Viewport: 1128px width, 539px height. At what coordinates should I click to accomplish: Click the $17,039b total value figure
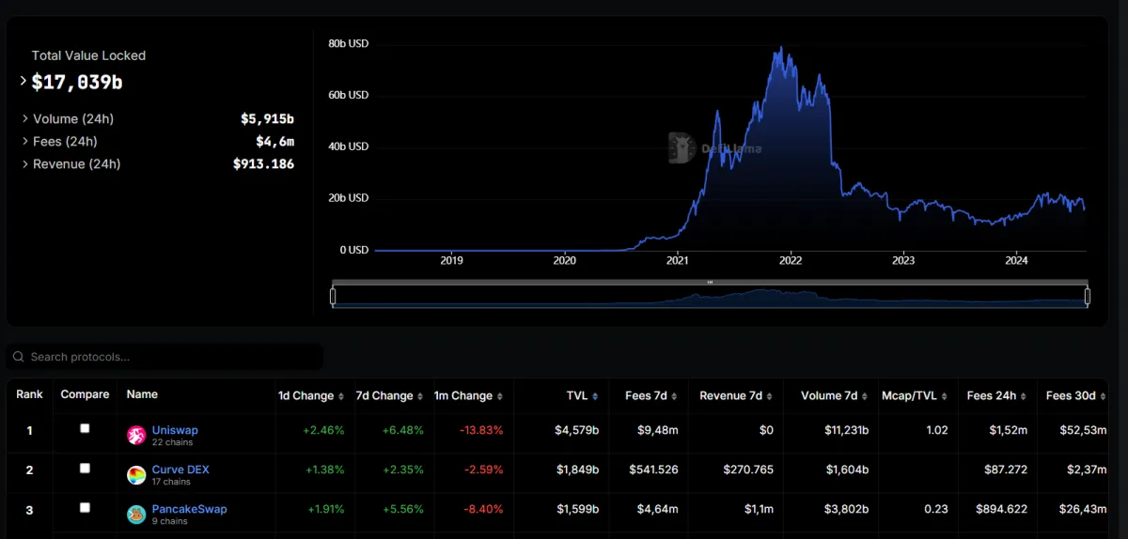click(77, 83)
